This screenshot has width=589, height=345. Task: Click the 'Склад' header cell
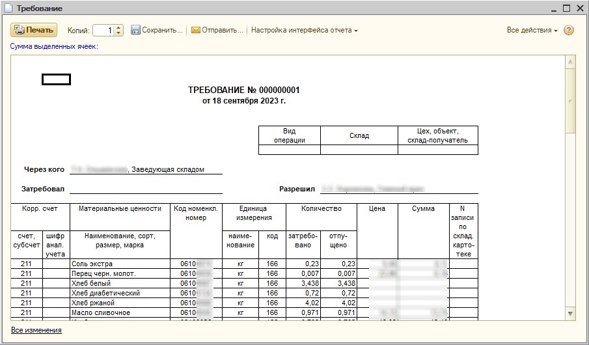[x=359, y=135]
